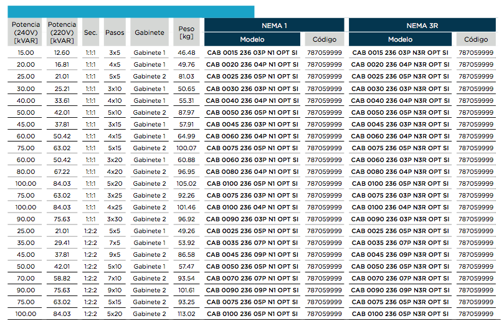Select the weight value 57.47

[x=186, y=267]
